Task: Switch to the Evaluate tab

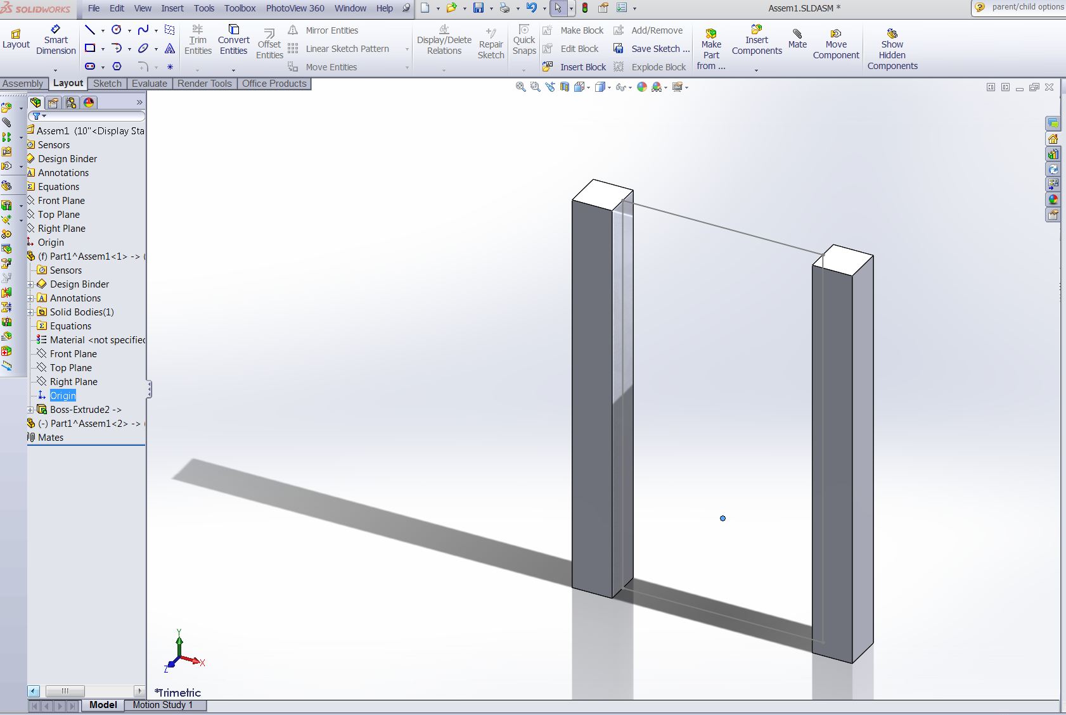Action: coord(150,84)
